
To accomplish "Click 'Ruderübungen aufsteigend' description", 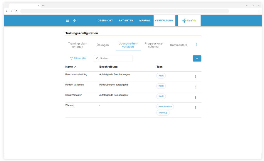I will pyautogui.click(x=113, y=85).
